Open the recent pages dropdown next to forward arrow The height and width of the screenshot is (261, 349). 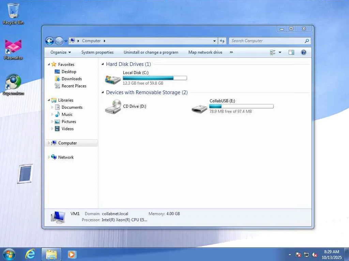66,41
